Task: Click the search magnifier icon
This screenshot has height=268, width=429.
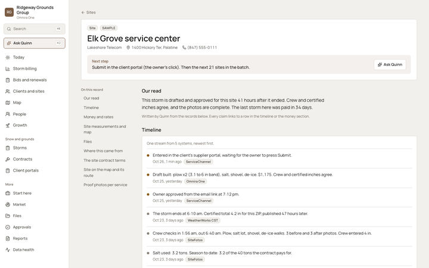Action: [9, 29]
